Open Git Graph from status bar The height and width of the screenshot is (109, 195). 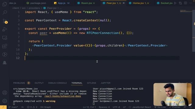click(45, 107)
